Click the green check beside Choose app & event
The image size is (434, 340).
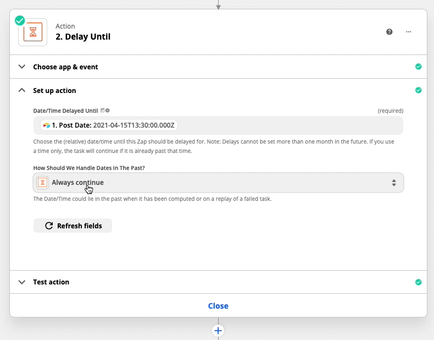click(x=418, y=67)
